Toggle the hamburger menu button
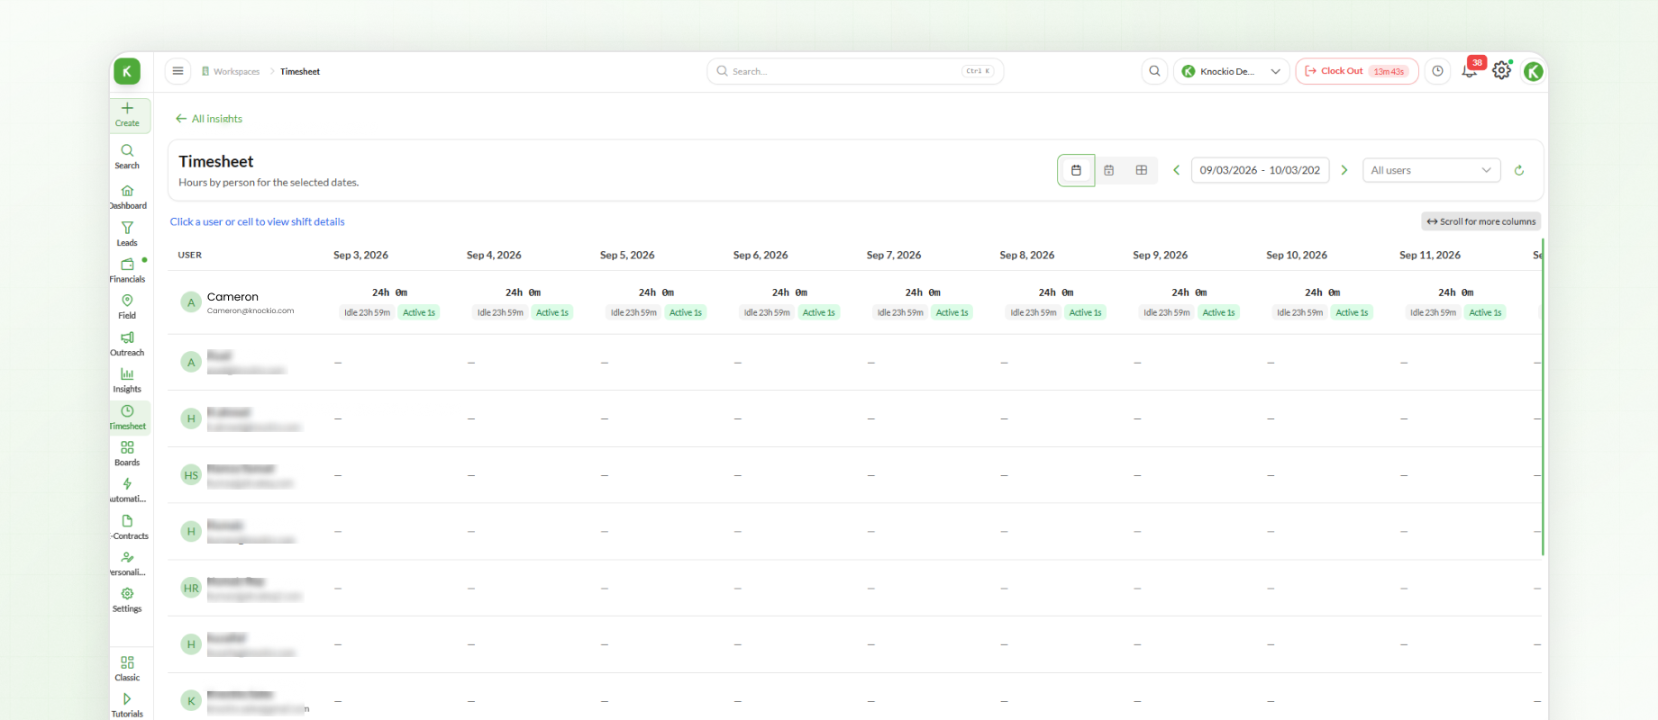Image resolution: width=1658 pixels, height=720 pixels. click(178, 71)
